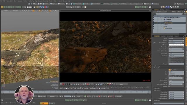Open the Add Item dropdown
This screenshot has width=187, height=105.
160,12
